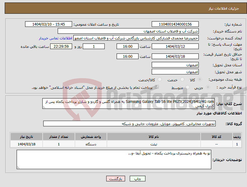Image resolution: width=247 pixels, height=187 pixels.
Task: Click the general description Samsung Galaxy Tab text area
Action: pyautogui.click(x=129, y=104)
